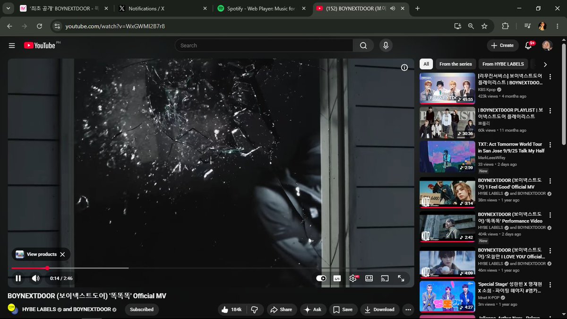This screenshot has width=567, height=319.
Task: Start voice search with microphone icon
Action: point(386,45)
